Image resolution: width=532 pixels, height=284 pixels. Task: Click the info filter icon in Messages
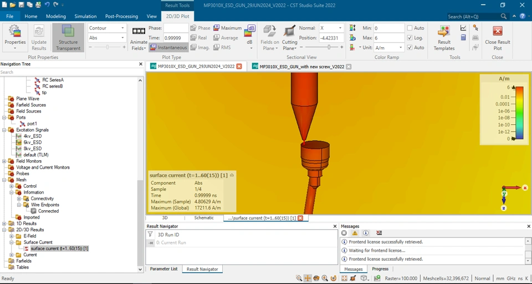pos(365,233)
